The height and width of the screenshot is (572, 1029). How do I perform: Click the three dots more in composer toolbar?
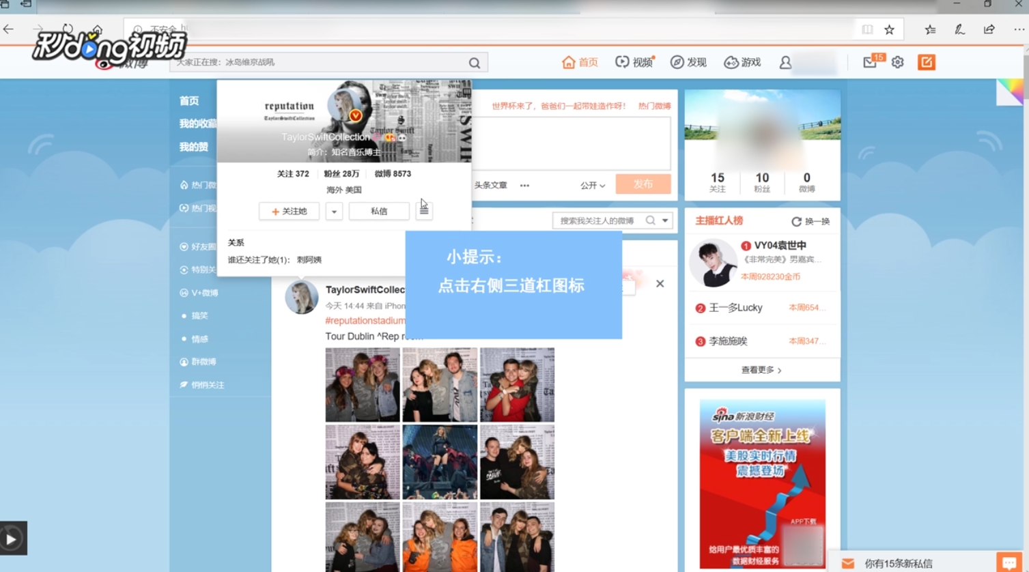[x=524, y=186]
